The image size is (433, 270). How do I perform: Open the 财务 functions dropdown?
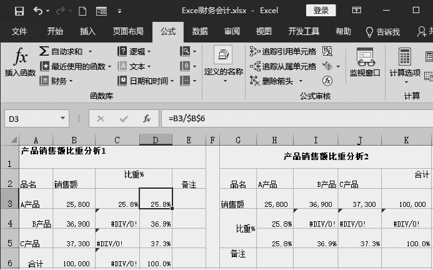56,81
